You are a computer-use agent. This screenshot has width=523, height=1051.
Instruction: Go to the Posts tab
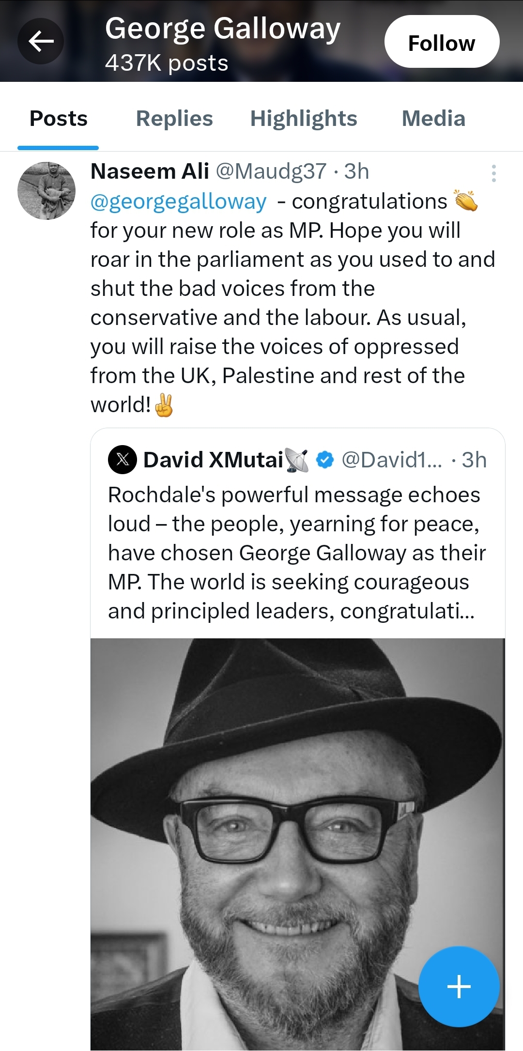click(59, 119)
